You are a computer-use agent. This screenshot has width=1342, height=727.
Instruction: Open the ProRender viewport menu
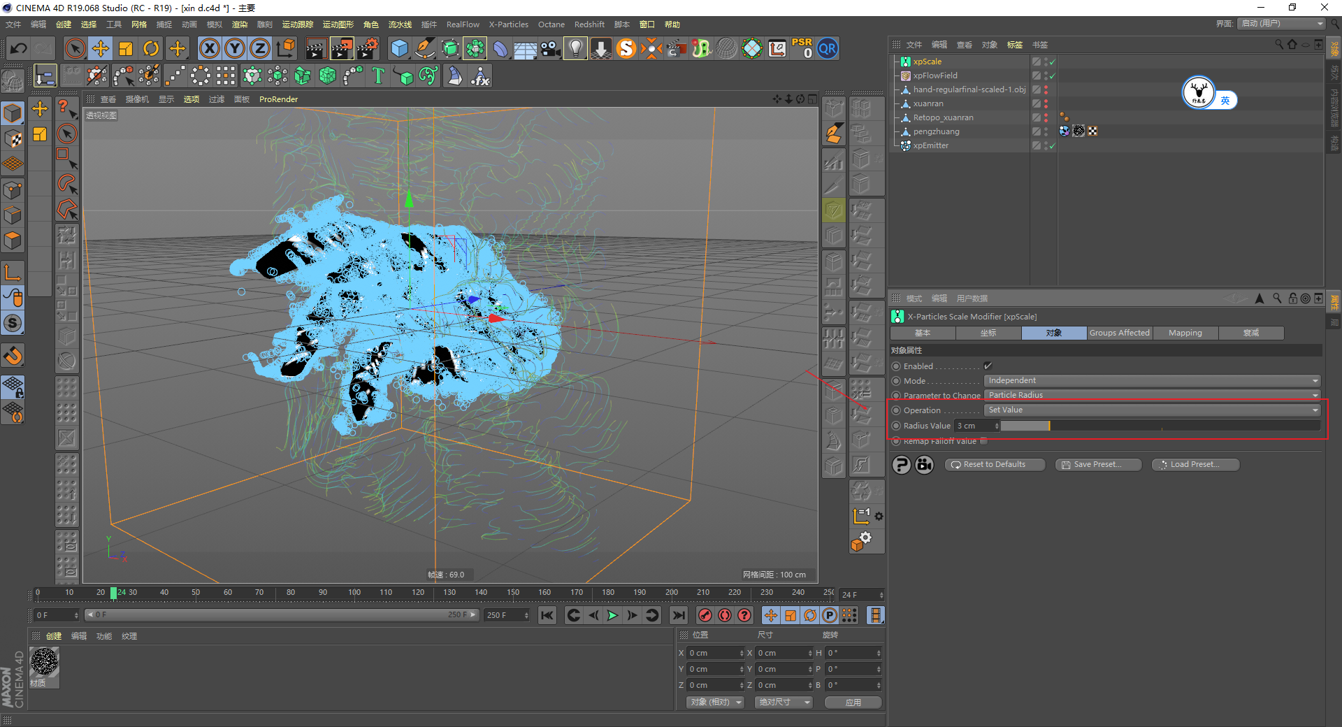pos(278,99)
